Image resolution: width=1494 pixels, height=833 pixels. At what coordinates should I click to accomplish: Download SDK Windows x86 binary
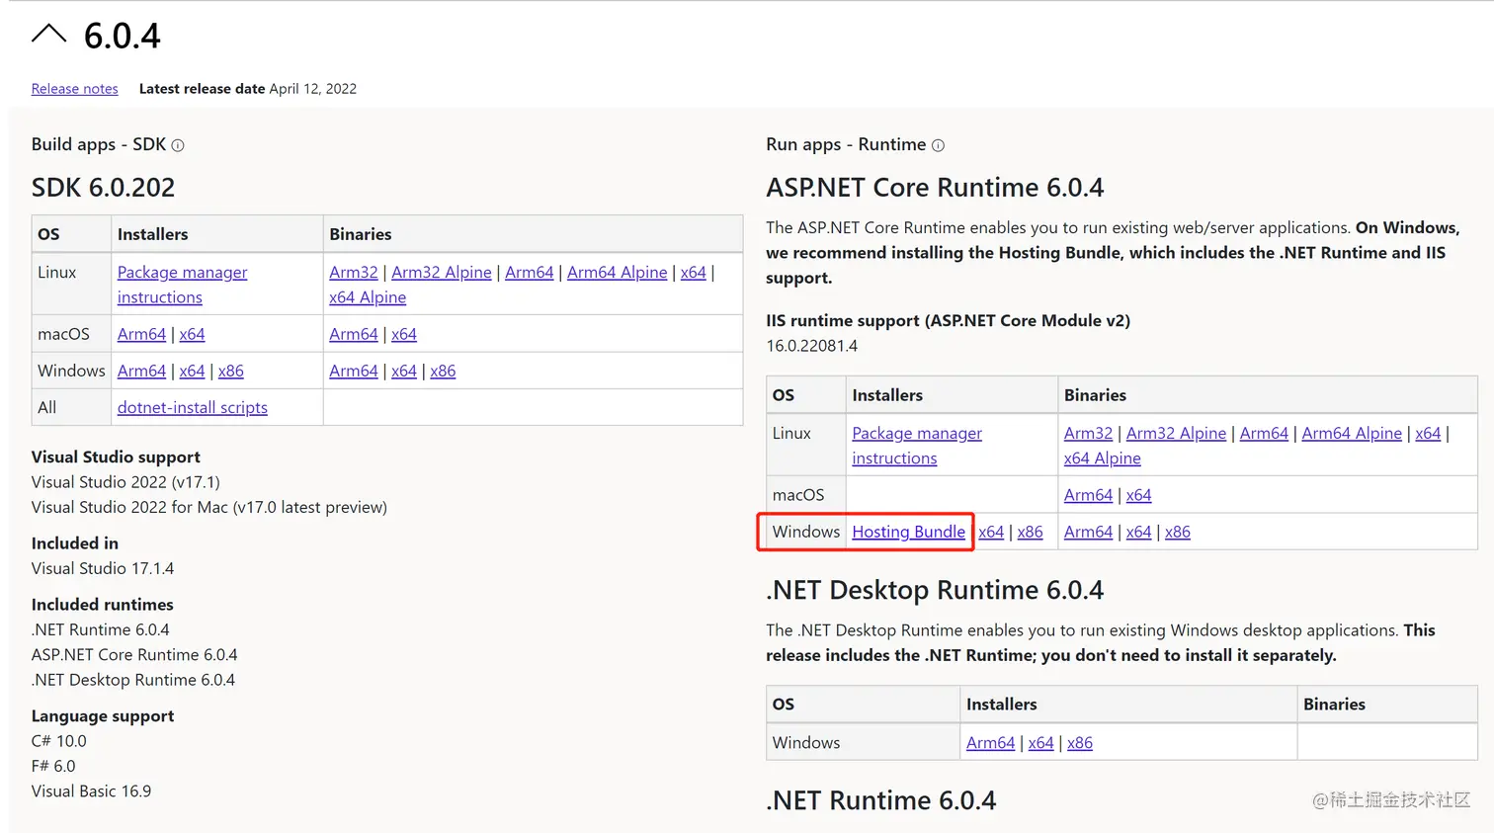pyautogui.click(x=443, y=371)
